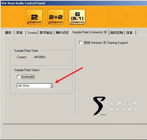Open the 播放 tab
The image size is (147, 140).
[x=9, y=33]
